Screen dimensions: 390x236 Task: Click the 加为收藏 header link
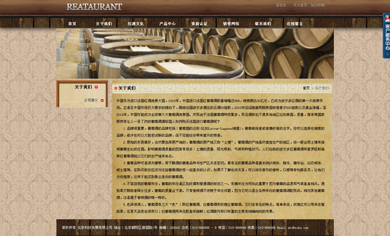point(318,5)
